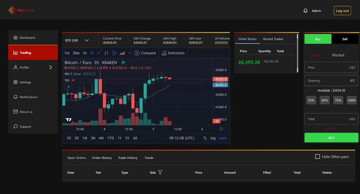Image resolution: width=360 pixels, height=194 pixels.
Task: Open chart settings gear icon
Action: point(221,129)
